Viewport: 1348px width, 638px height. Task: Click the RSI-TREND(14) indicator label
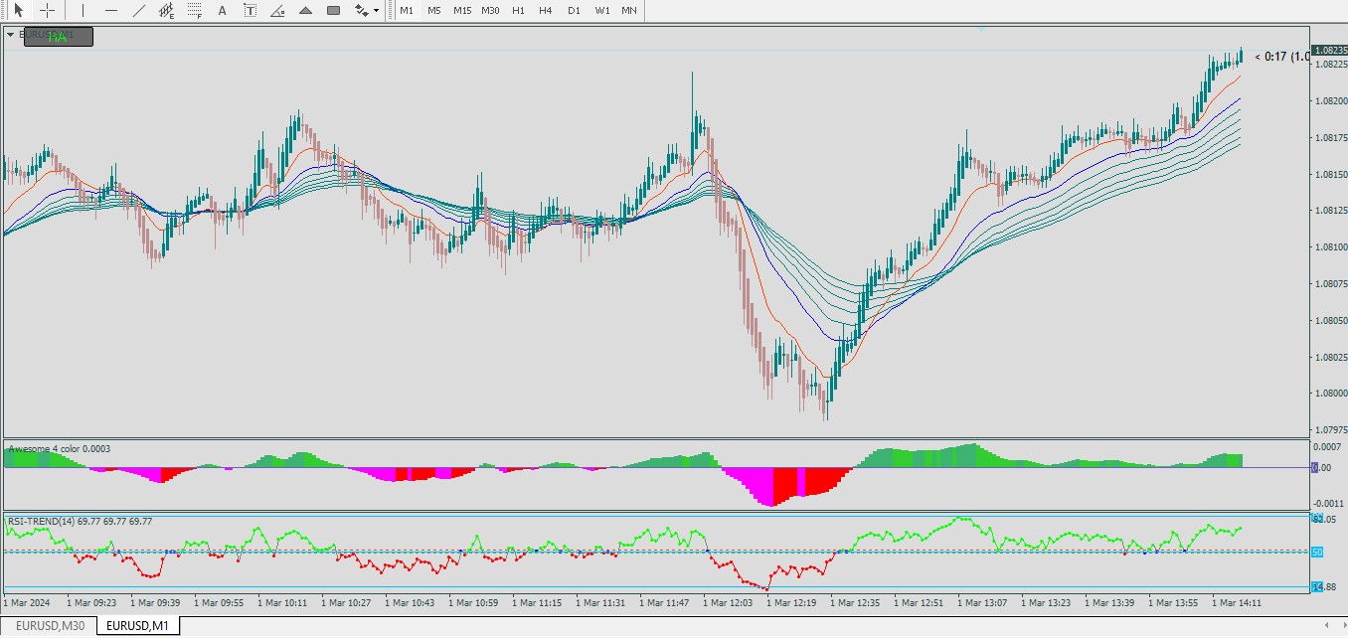pos(80,521)
